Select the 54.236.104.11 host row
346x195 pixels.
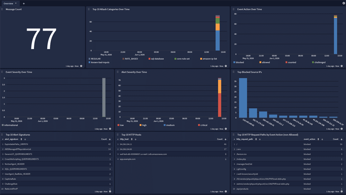click(x=172, y=144)
